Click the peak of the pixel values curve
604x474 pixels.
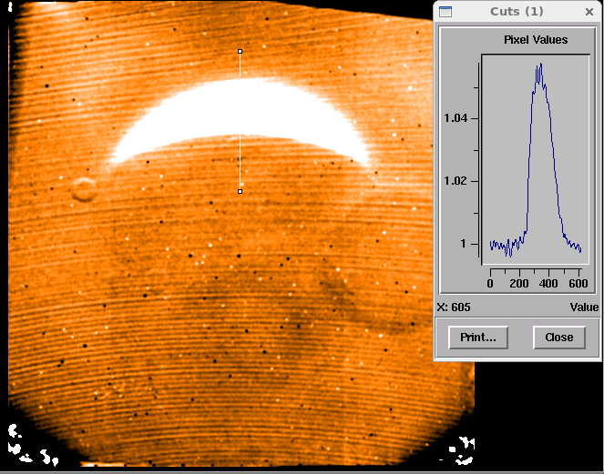538,66
